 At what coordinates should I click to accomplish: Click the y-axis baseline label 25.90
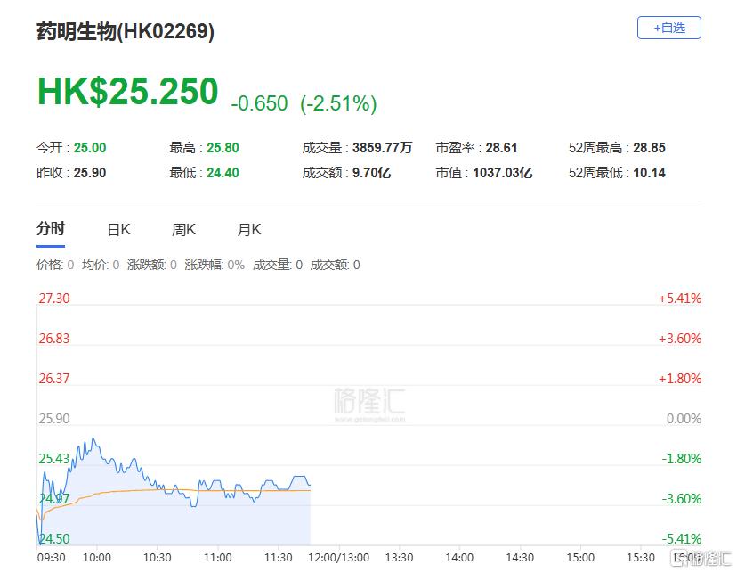tap(54, 418)
